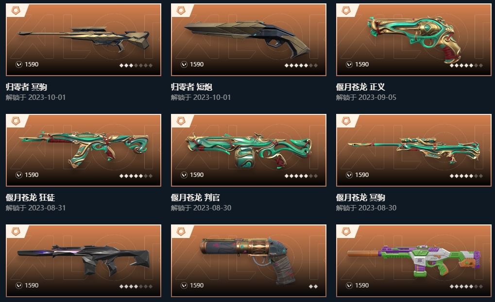This screenshot has height=302, width=495.
Task: Select the 偃月苍龙 正义 pistol skin image
Action: point(414,40)
